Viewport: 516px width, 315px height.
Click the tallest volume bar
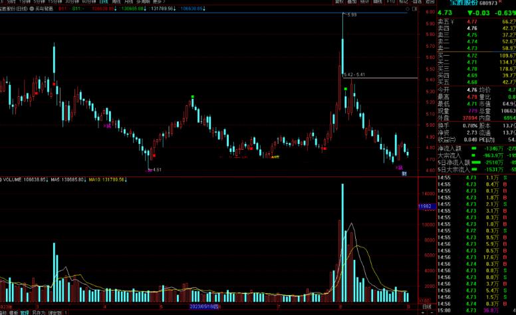click(x=342, y=243)
